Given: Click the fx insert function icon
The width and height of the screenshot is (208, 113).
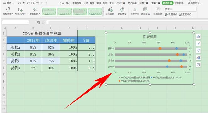Looking at the screenshot, I should (x=43, y=22).
